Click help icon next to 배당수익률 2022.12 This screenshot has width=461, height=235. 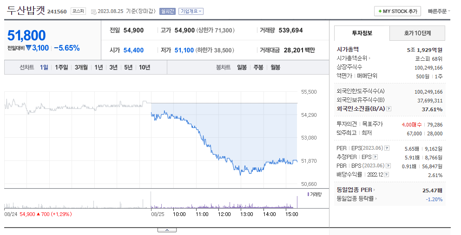[386, 175]
